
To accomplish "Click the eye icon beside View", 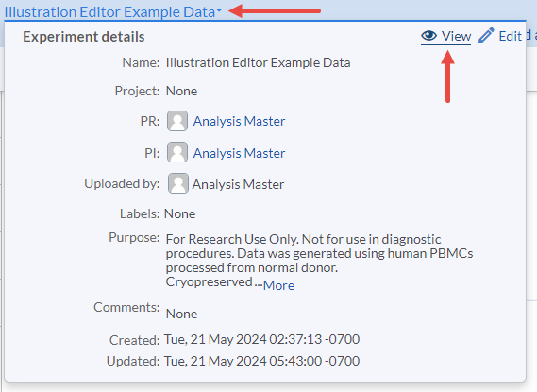I will click(428, 36).
